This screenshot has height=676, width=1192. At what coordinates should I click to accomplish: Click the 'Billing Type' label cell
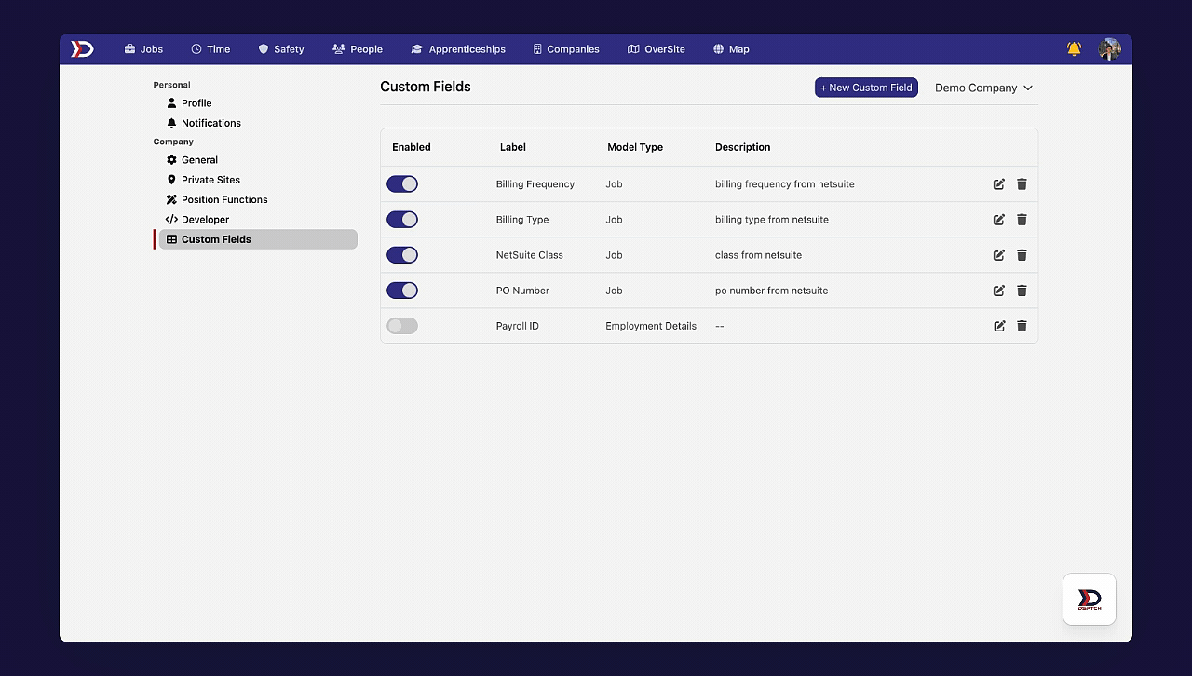click(522, 220)
